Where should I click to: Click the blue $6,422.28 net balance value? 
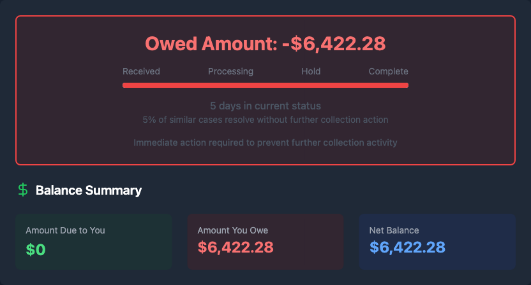(407, 247)
